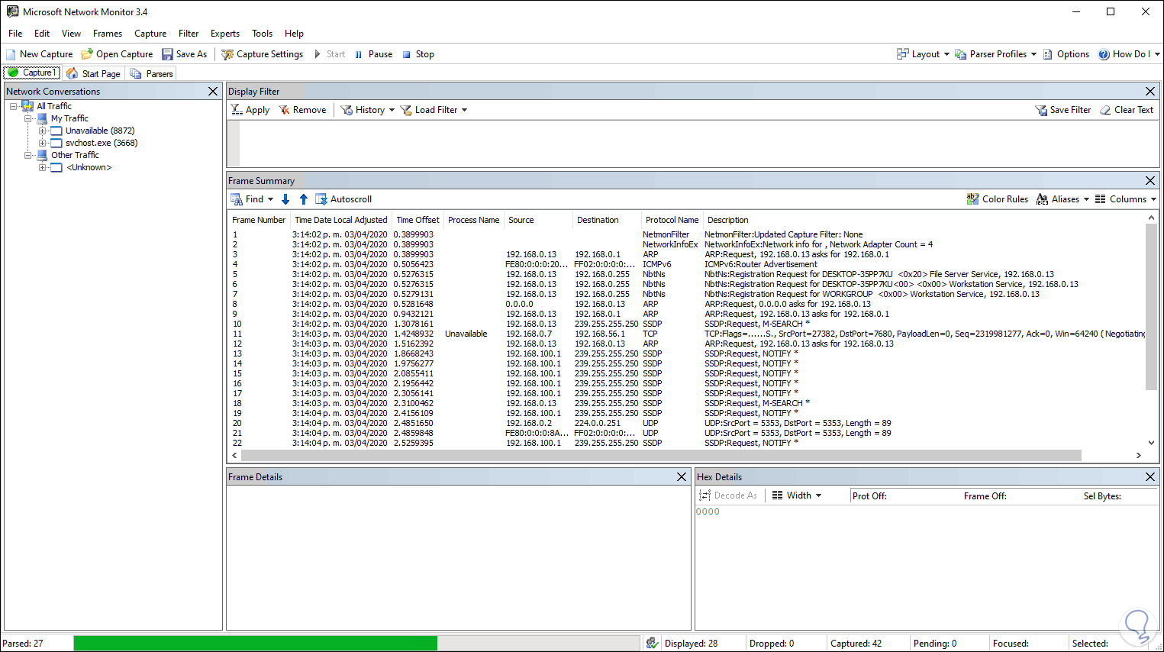
Task: Pause the running capture
Action: pos(373,54)
